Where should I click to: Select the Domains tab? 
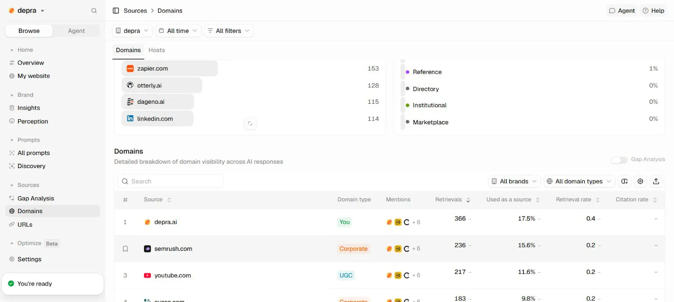coord(128,50)
